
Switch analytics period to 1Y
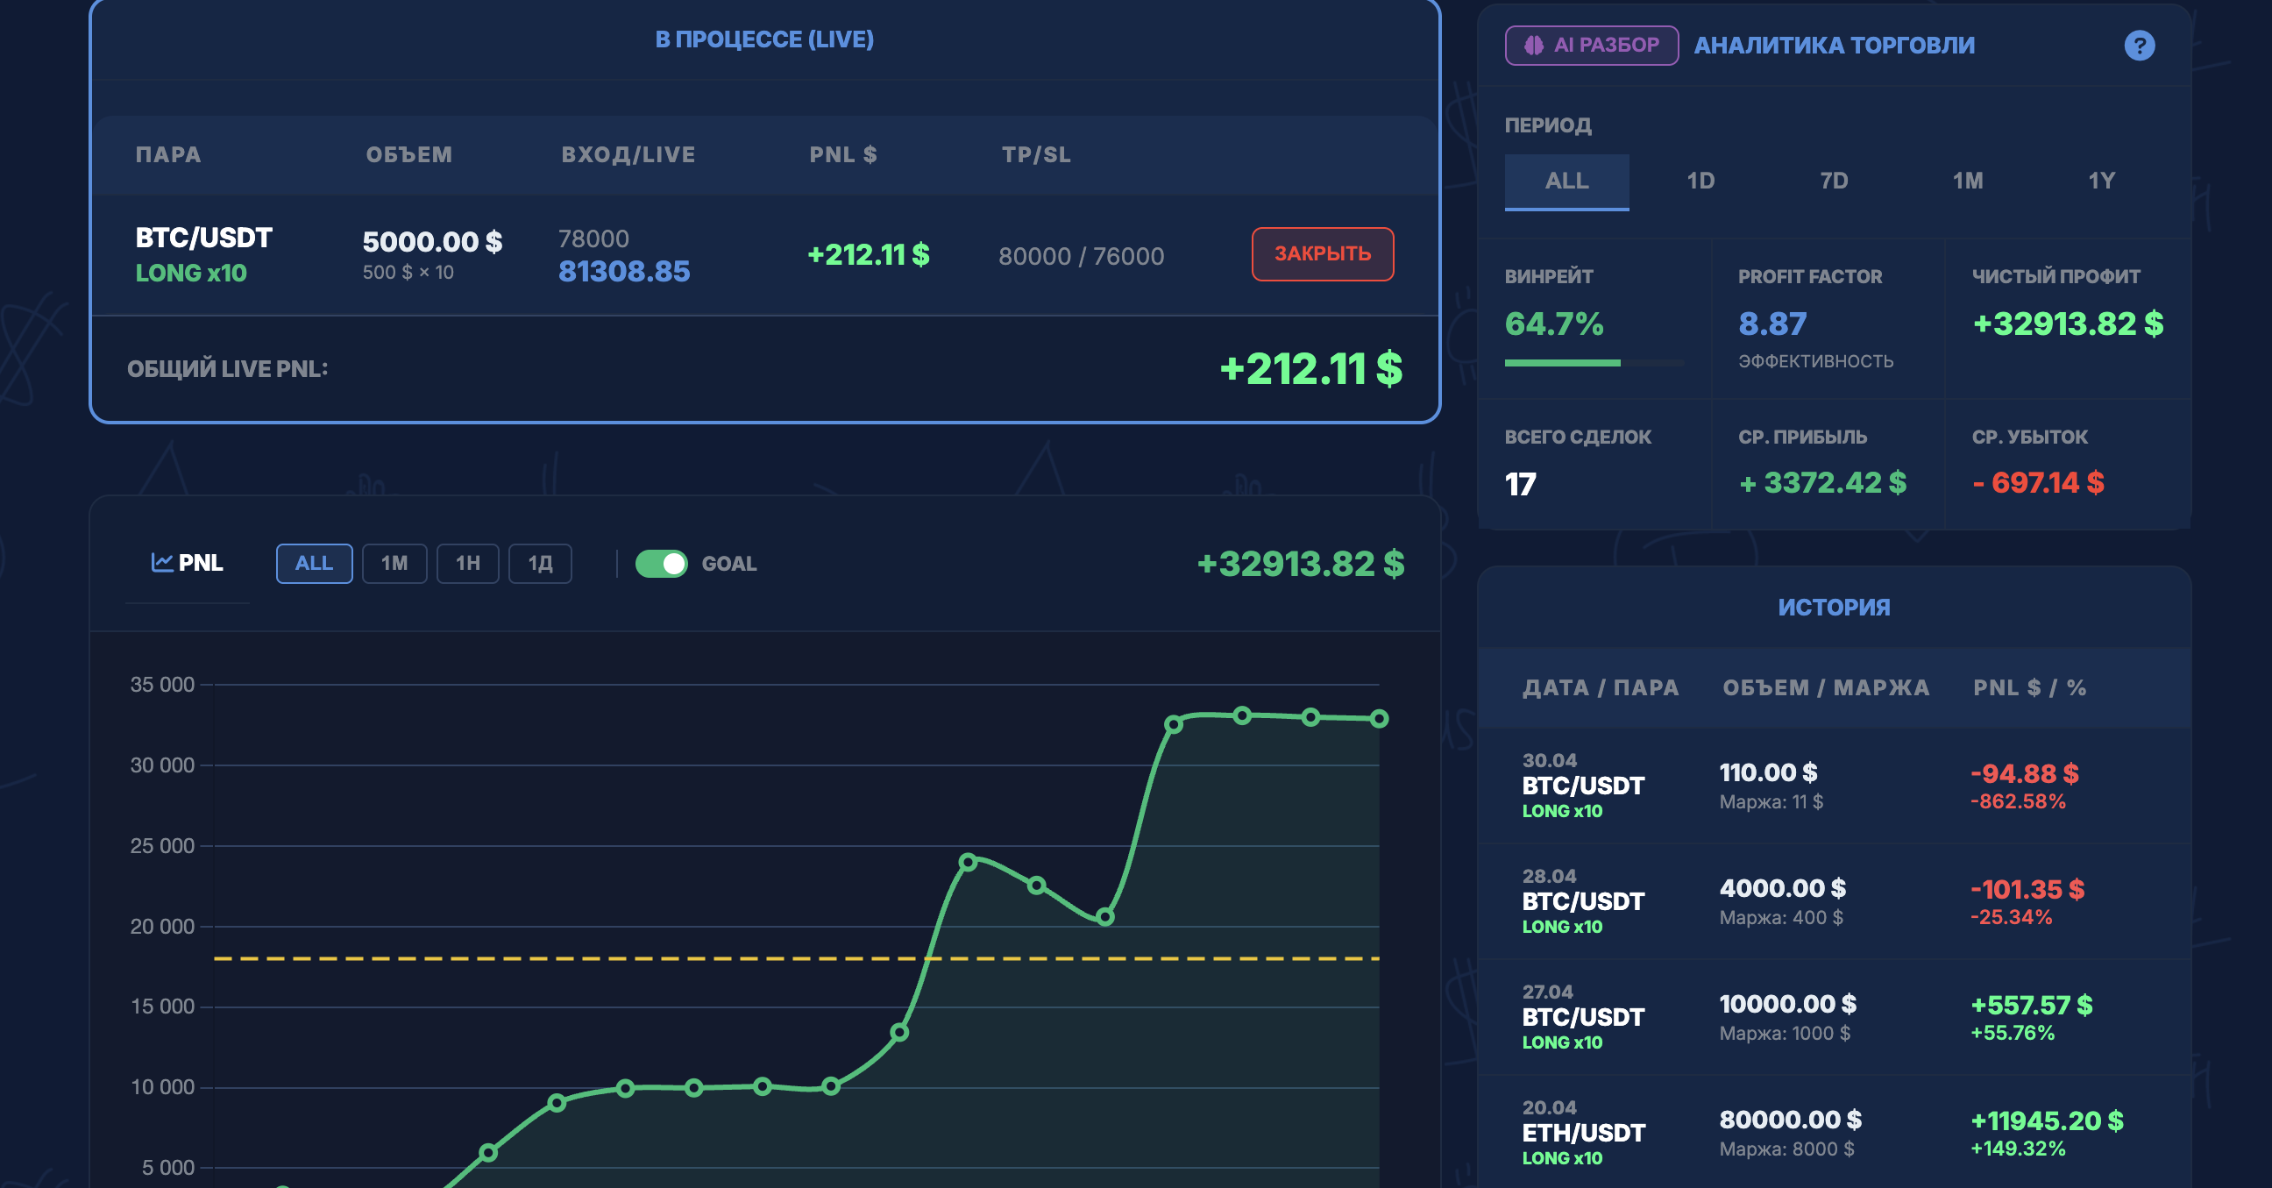(2101, 181)
